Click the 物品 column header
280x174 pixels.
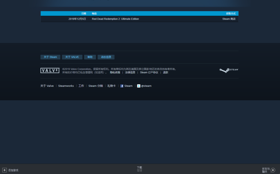[94, 13]
